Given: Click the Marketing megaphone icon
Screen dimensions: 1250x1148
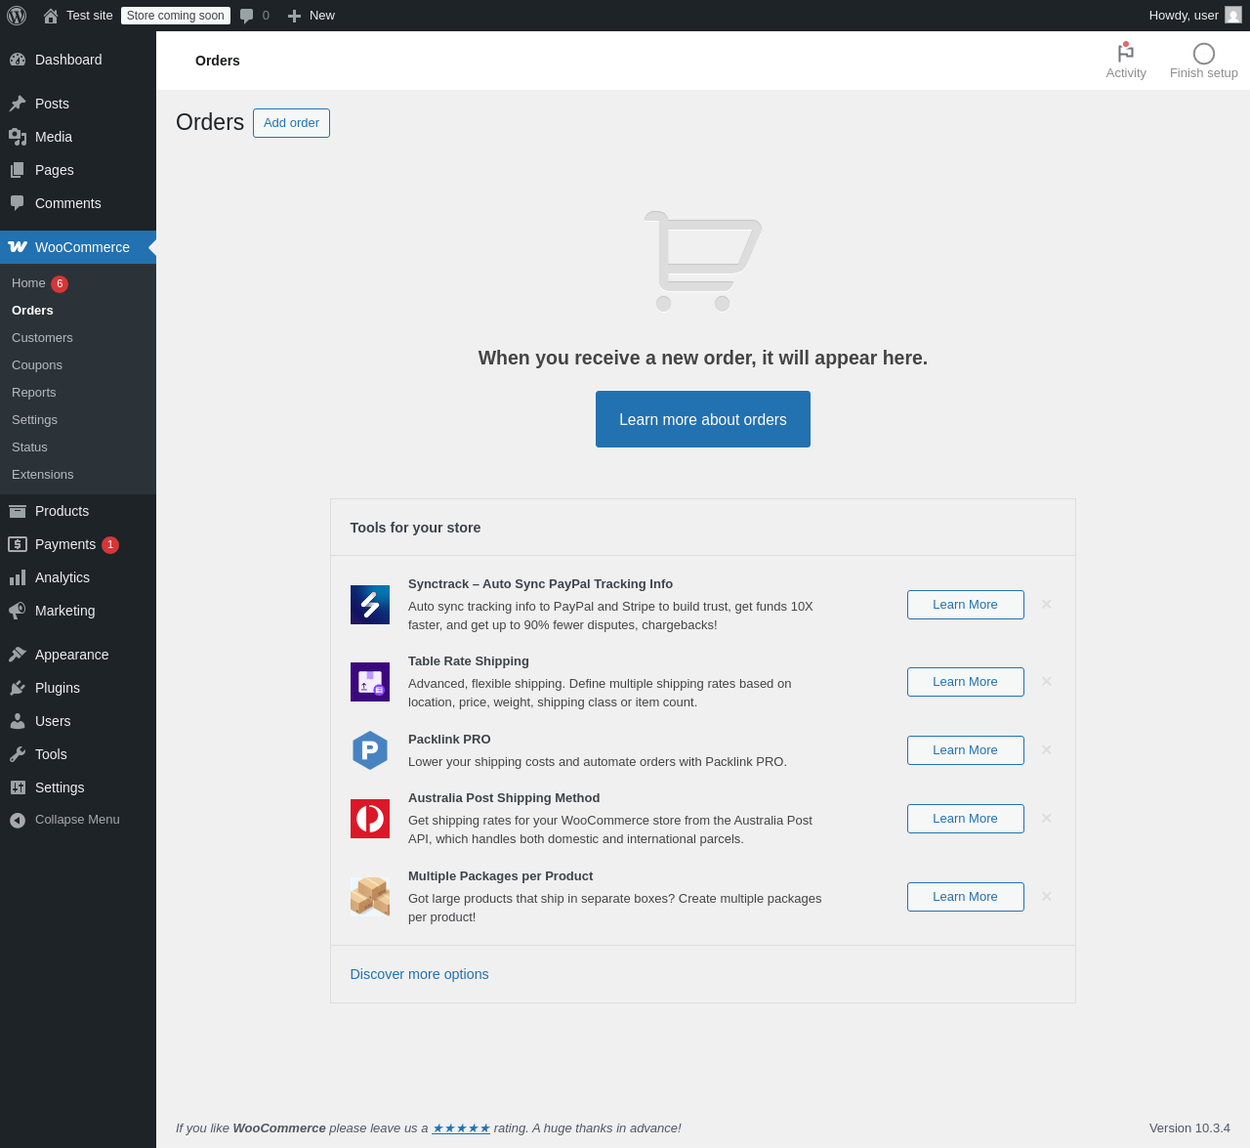Looking at the screenshot, I should tap(18, 611).
